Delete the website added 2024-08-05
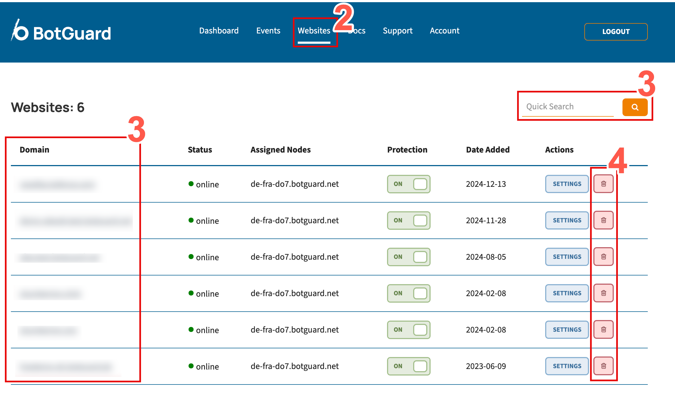The image size is (675, 397). coord(603,257)
